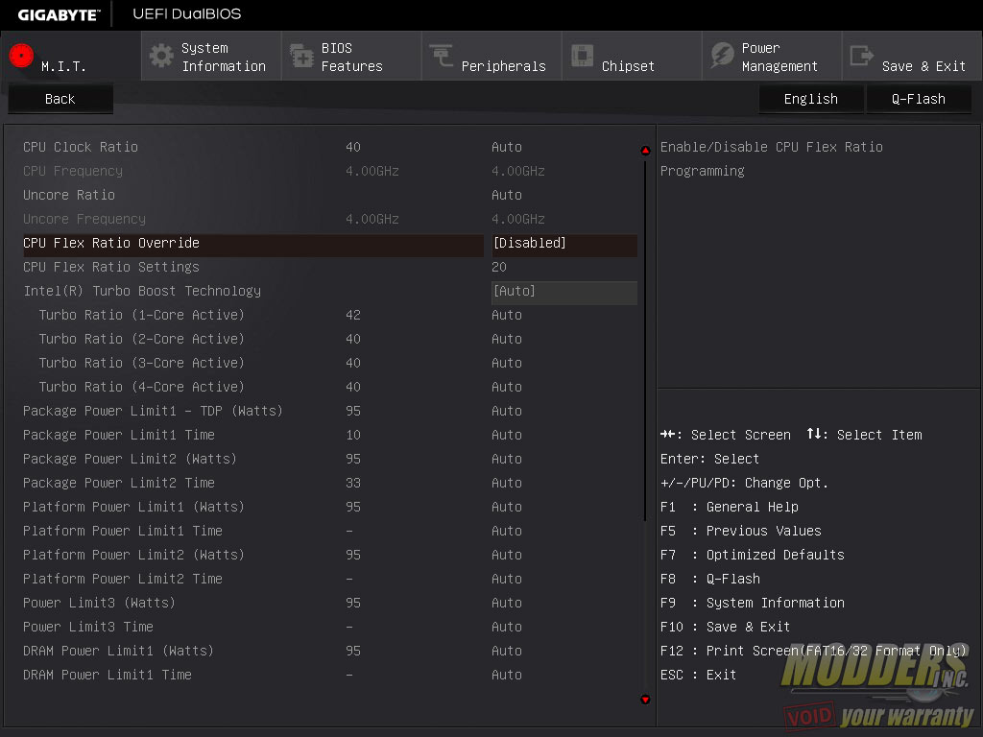Click the System Information gear icon
Screen dimensions: 983x737
(x=161, y=57)
